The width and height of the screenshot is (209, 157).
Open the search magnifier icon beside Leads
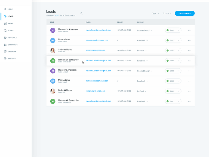81,13
